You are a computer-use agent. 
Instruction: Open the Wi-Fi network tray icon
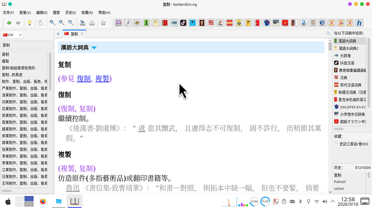click(316, 202)
